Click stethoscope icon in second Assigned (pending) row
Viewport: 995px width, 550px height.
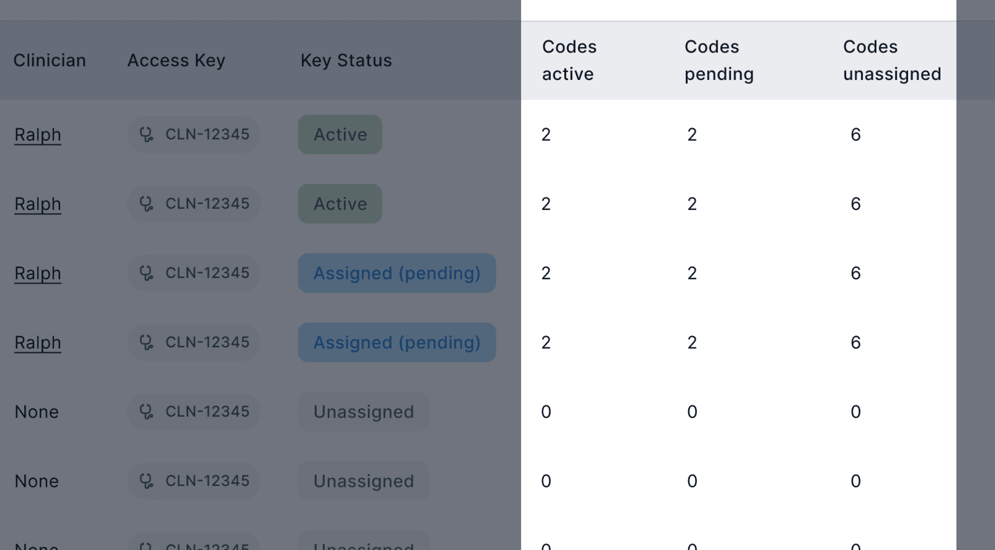[146, 342]
